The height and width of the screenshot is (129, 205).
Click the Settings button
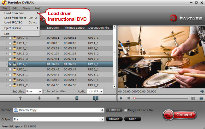(114, 110)
